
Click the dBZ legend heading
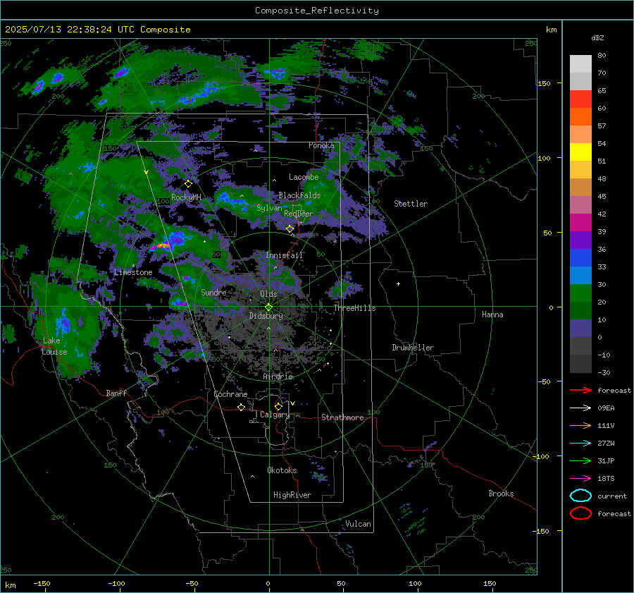(x=597, y=37)
